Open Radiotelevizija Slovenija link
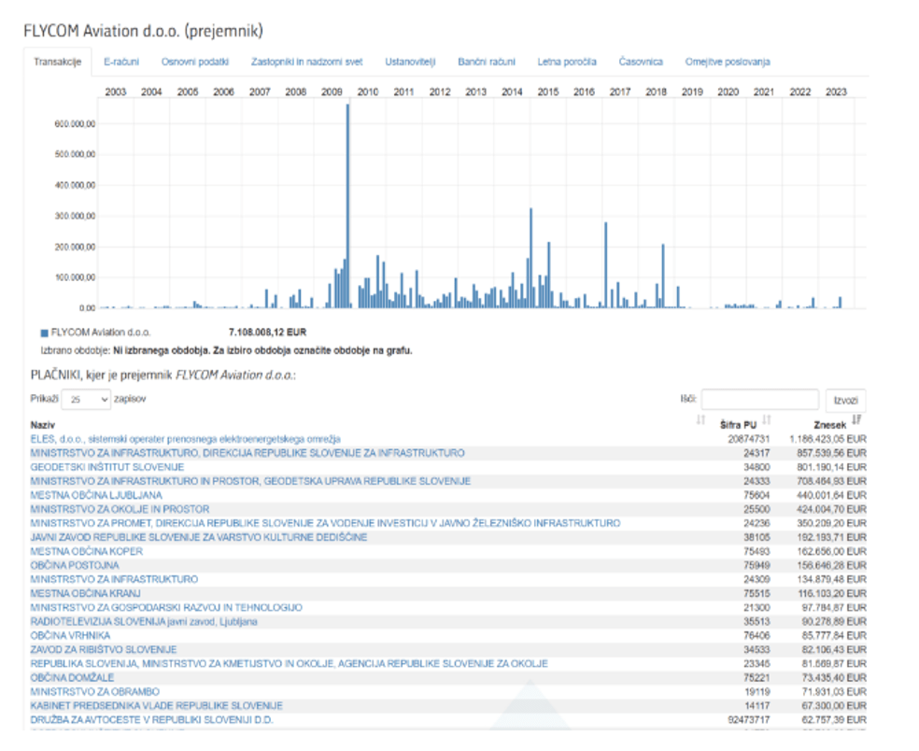Screen dimensions: 919x751 click(x=144, y=621)
